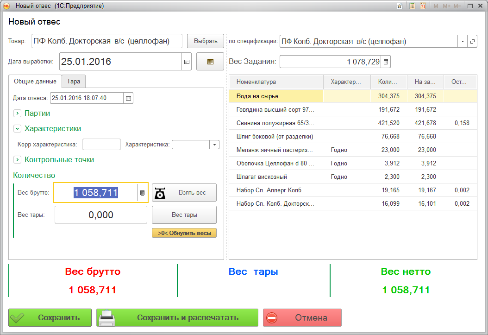Click the Выбрать button for Товар

point(206,41)
